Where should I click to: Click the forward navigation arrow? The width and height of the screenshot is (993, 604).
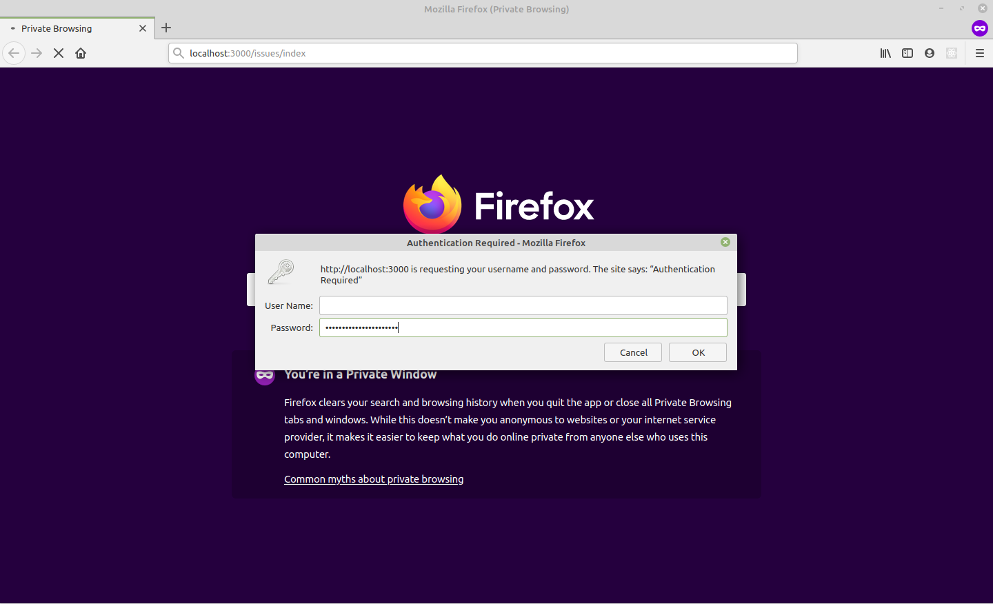(x=36, y=53)
